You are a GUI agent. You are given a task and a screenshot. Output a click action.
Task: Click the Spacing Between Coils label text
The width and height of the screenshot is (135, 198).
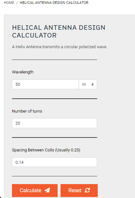pos(46,150)
